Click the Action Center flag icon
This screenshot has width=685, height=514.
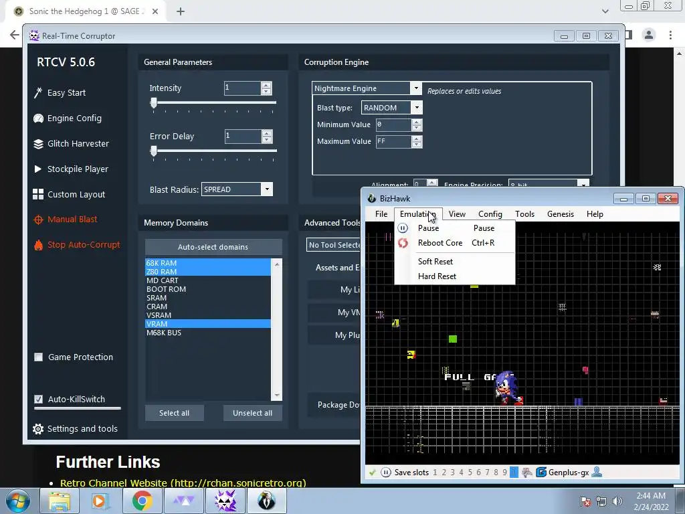pyautogui.click(x=585, y=501)
